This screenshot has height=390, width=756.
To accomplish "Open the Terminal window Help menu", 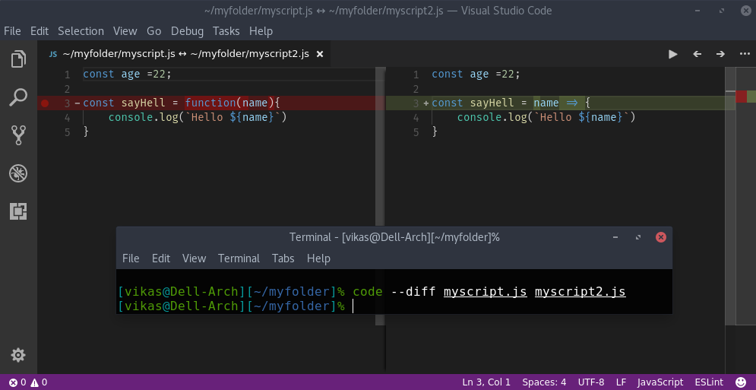I will (318, 258).
